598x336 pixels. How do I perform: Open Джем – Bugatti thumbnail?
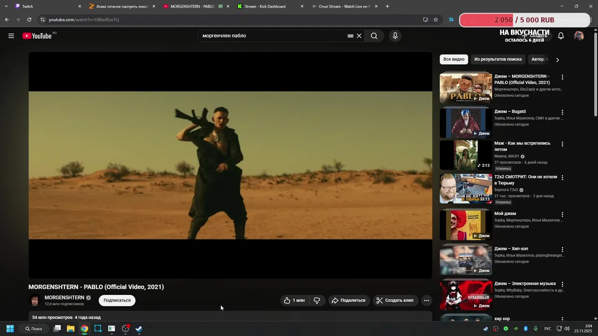pyautogui.click(x=466, y=122)
